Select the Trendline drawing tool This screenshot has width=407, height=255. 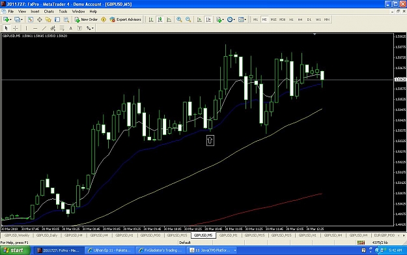click(44, 28)
